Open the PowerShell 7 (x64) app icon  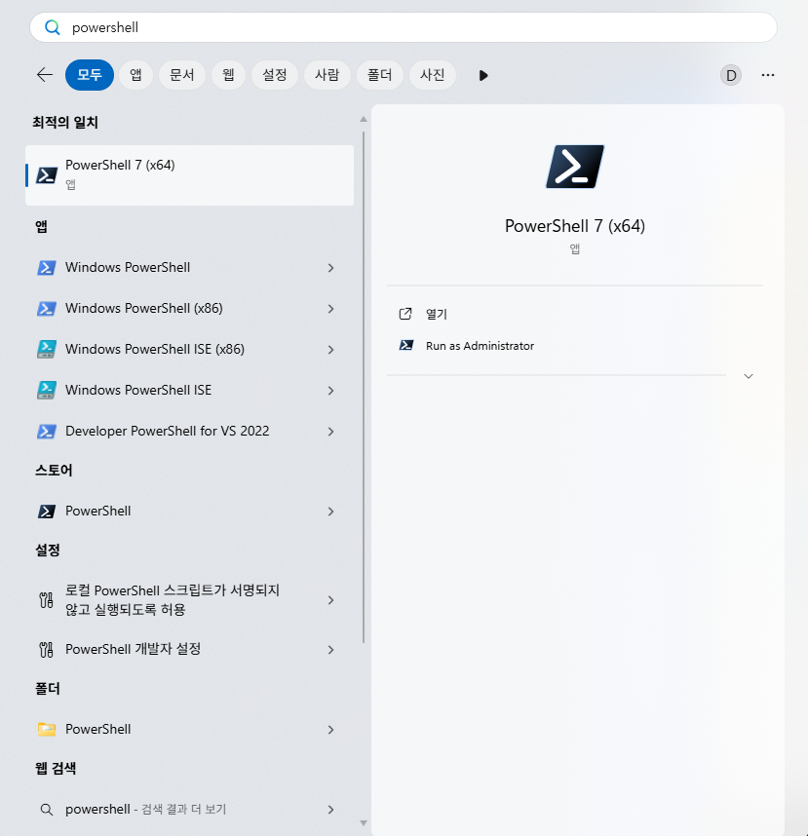46,175
